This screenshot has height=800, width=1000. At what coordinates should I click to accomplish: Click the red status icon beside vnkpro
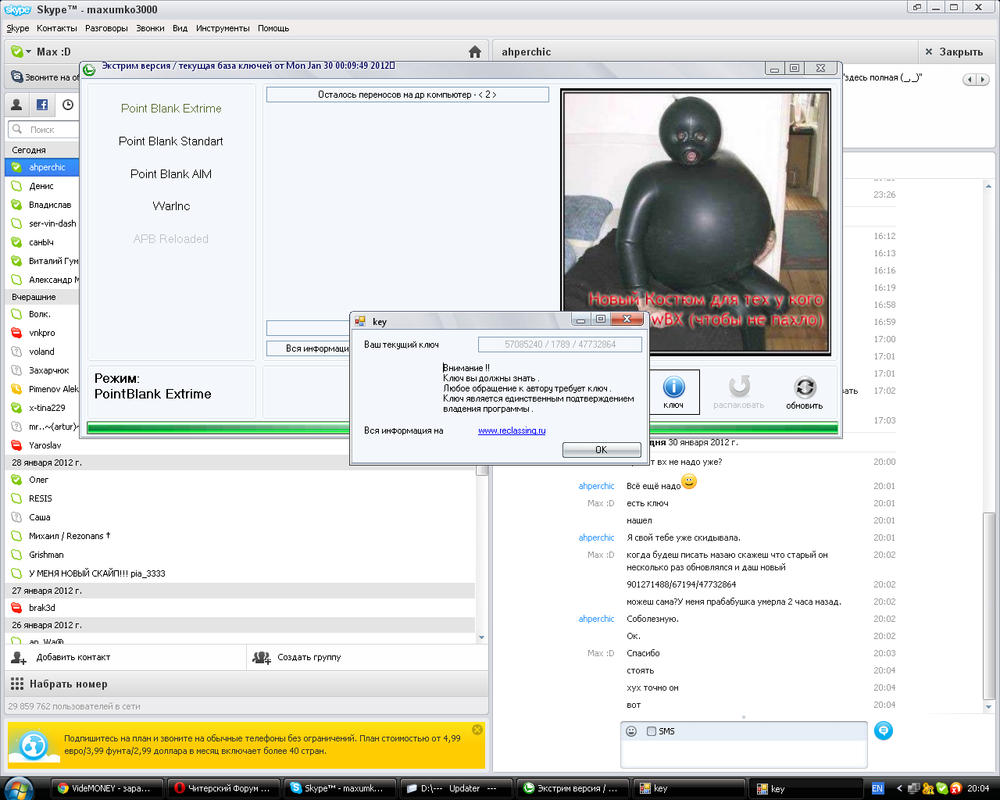[x=16, y=333]
